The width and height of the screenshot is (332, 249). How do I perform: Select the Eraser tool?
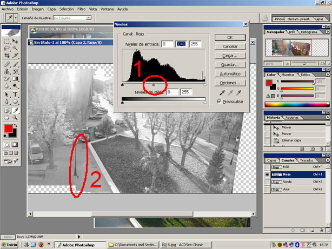pyautogui.click(x=7, y=78)
